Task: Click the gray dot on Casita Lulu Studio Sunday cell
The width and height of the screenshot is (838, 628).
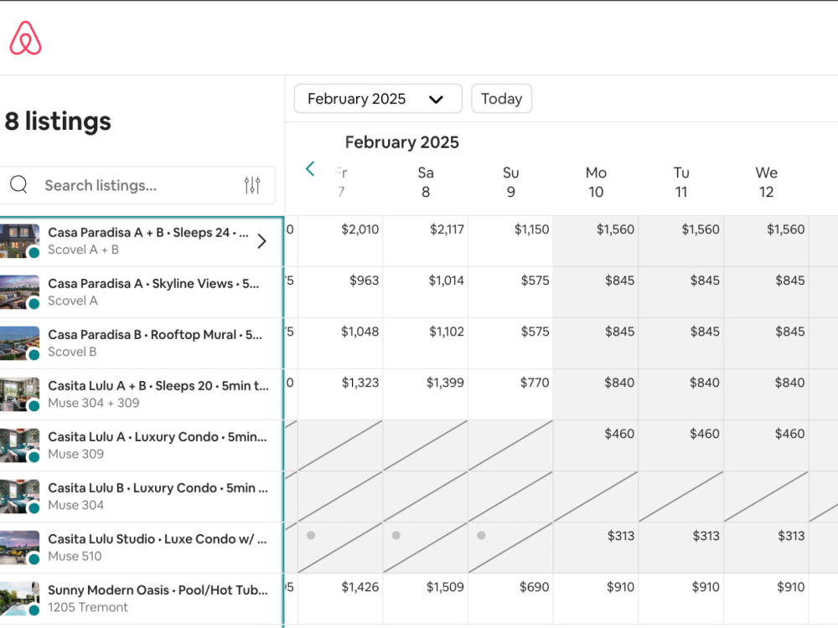Action: [x=481, y=535]
